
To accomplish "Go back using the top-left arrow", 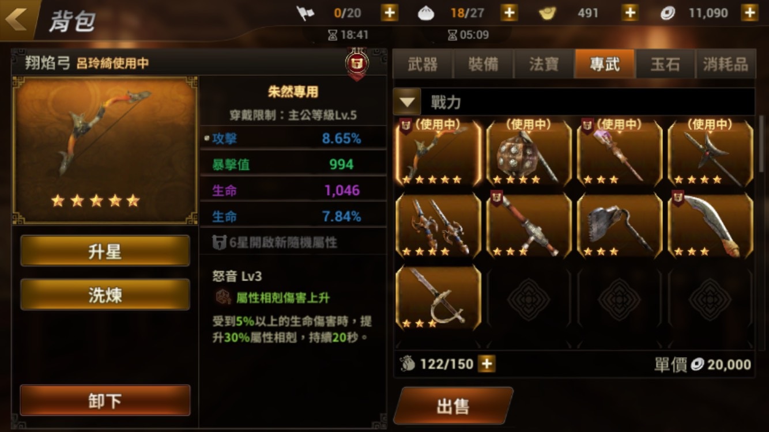I will 16,20.
